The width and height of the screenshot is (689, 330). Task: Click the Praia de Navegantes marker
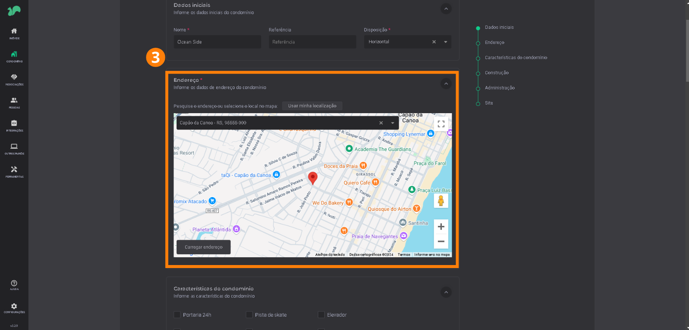(403, 235)
